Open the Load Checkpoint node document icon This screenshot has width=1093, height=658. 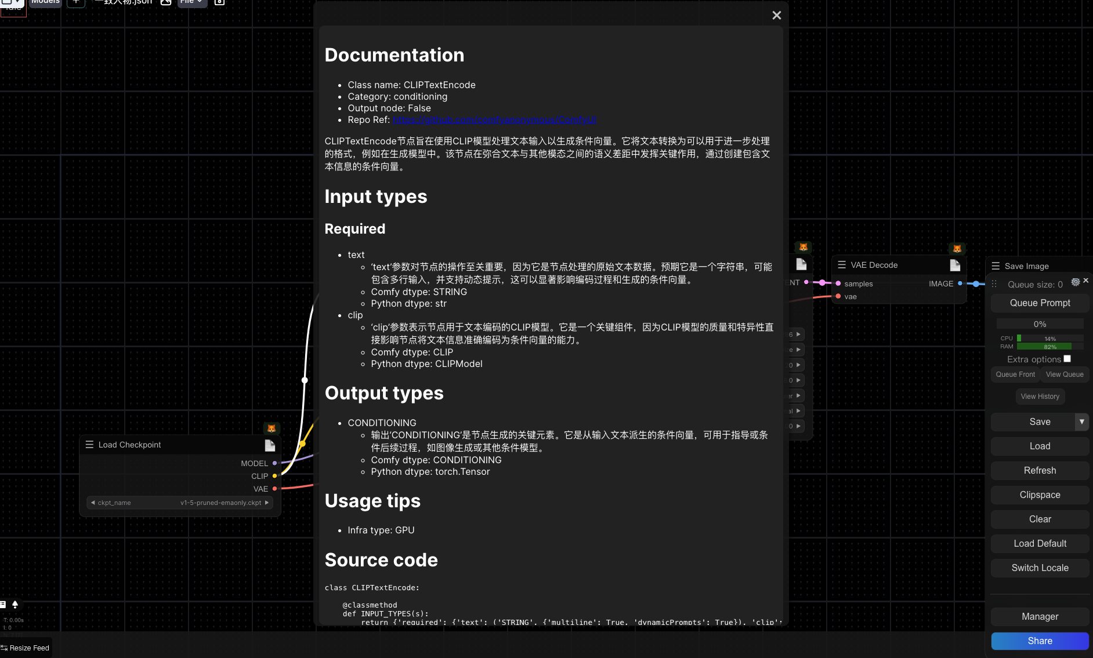(x=270, y=445)
